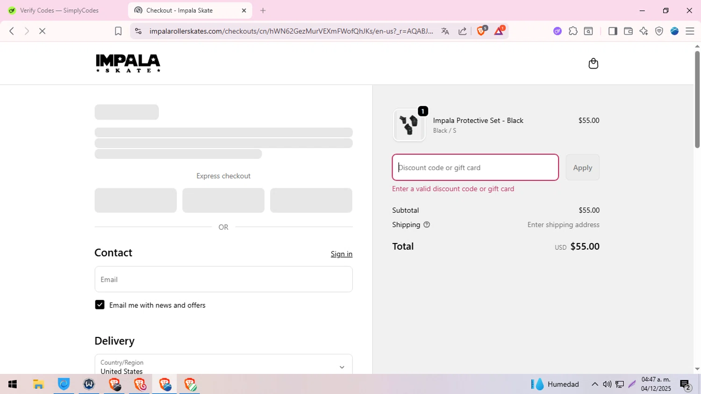
Task: Click the Impala Protective Set product thumbnail
Action: tap(409, 125)
